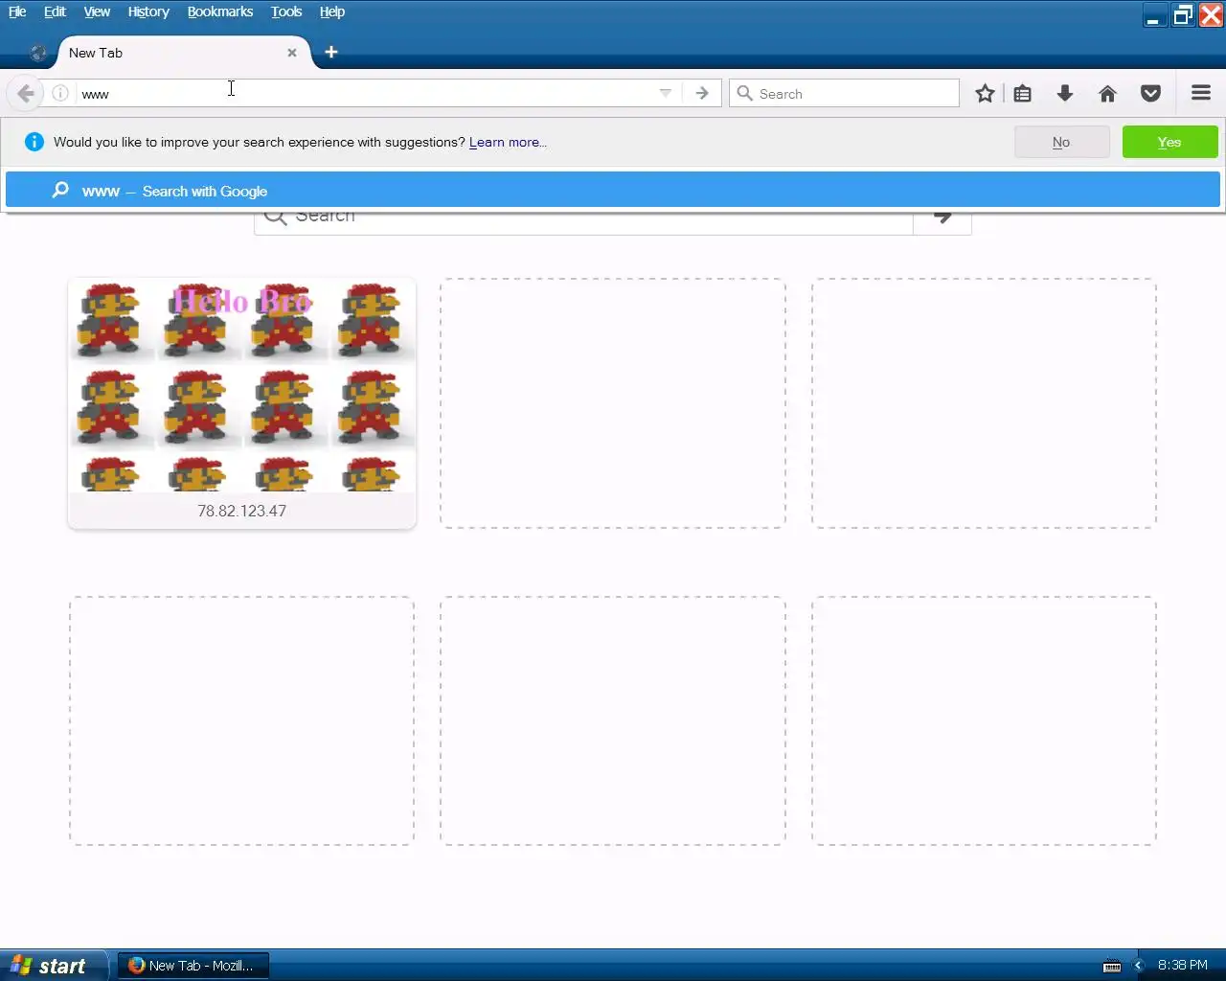Go to the Home page icon
The width and height of the screenshot is (1226, 981).
click(1107, 93)
